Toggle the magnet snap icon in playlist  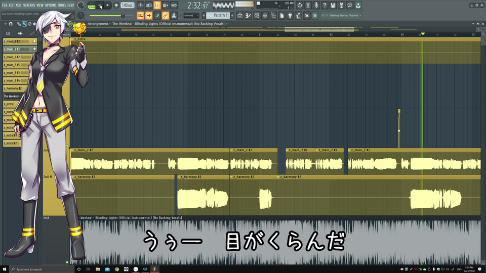pyautogui.click(x=11, y=24)
